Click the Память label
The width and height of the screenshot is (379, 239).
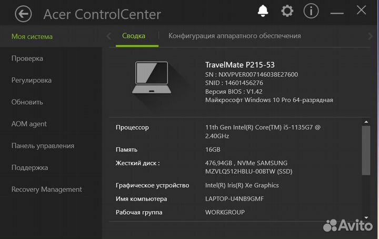pos(126,150)
